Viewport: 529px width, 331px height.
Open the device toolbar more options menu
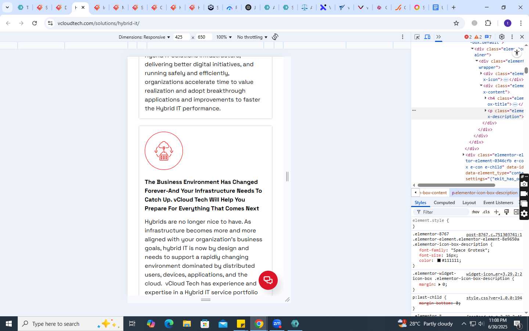click(403, 37)
